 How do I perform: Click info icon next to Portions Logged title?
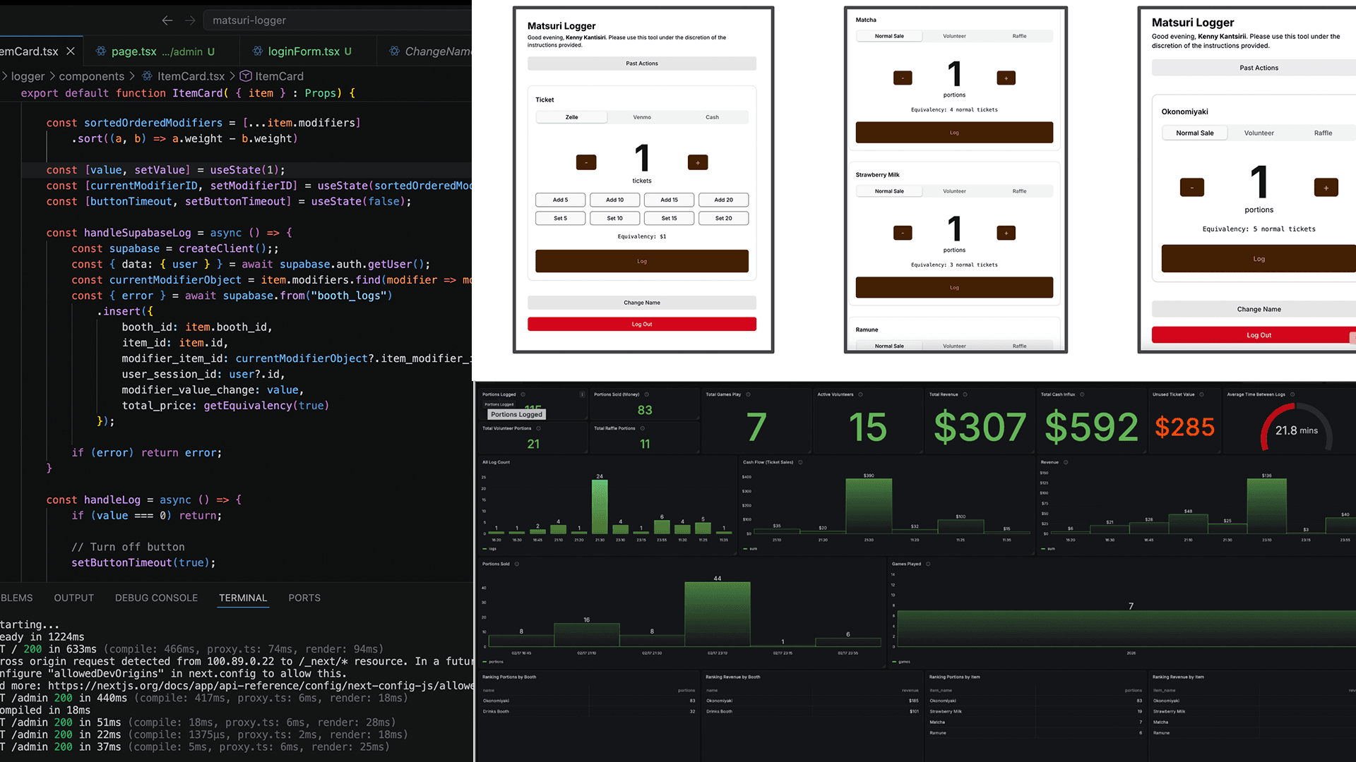tap(523, 394)
